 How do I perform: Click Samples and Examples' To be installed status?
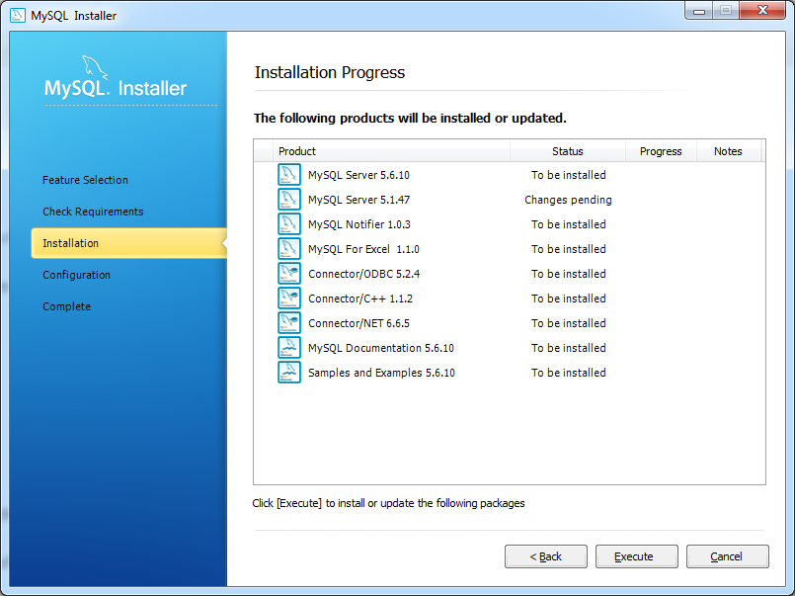pos(569,373)
